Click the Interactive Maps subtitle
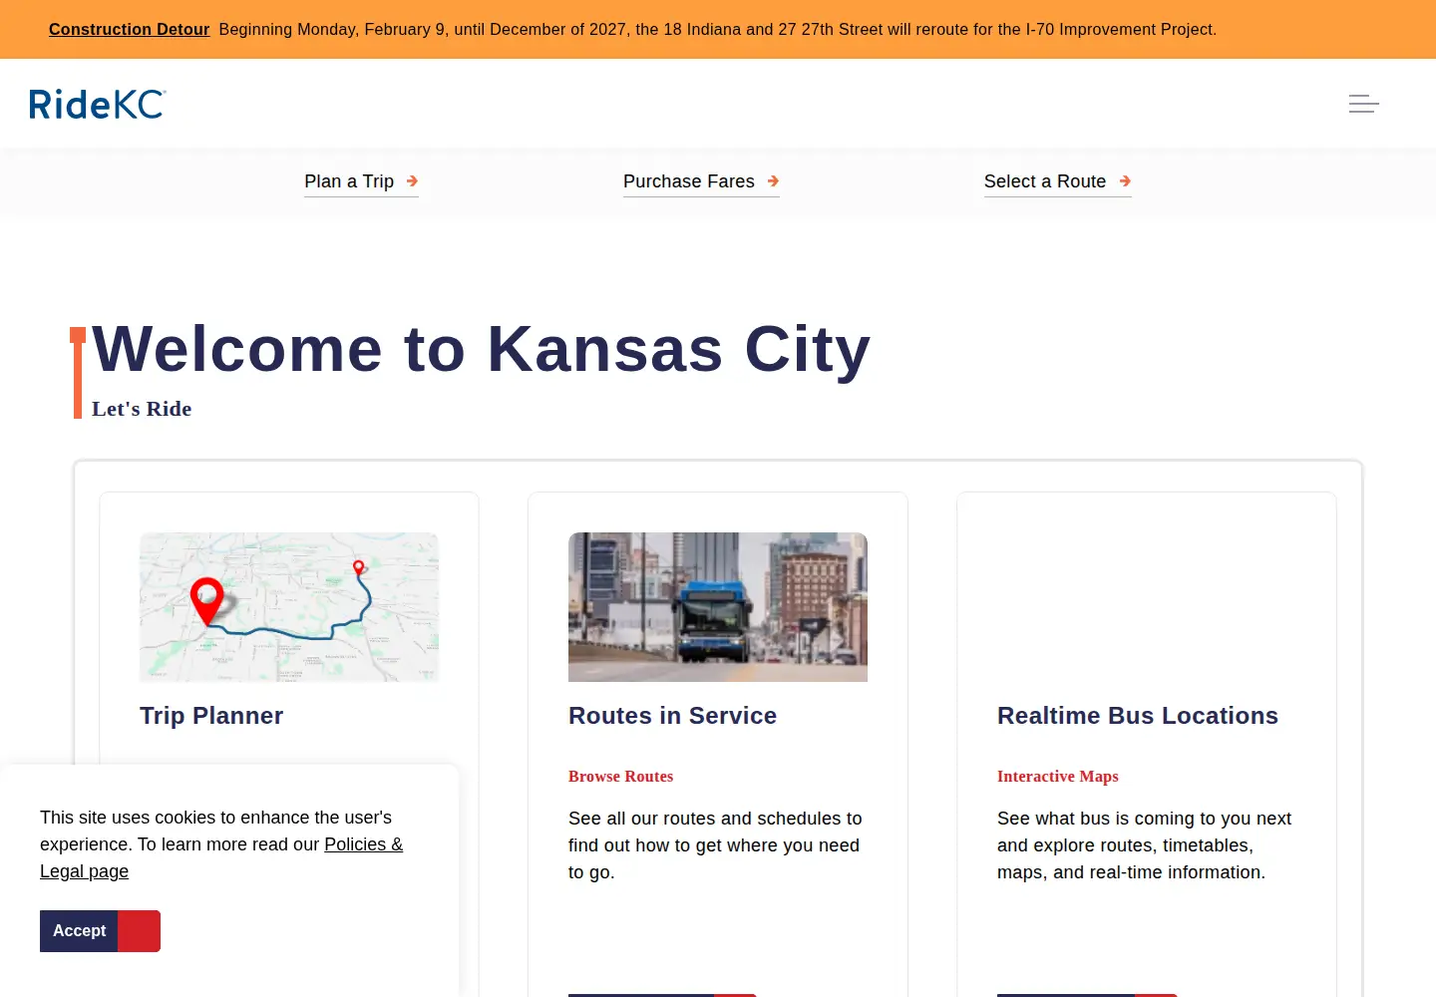1436x997 pixels. pos(1058,777)
